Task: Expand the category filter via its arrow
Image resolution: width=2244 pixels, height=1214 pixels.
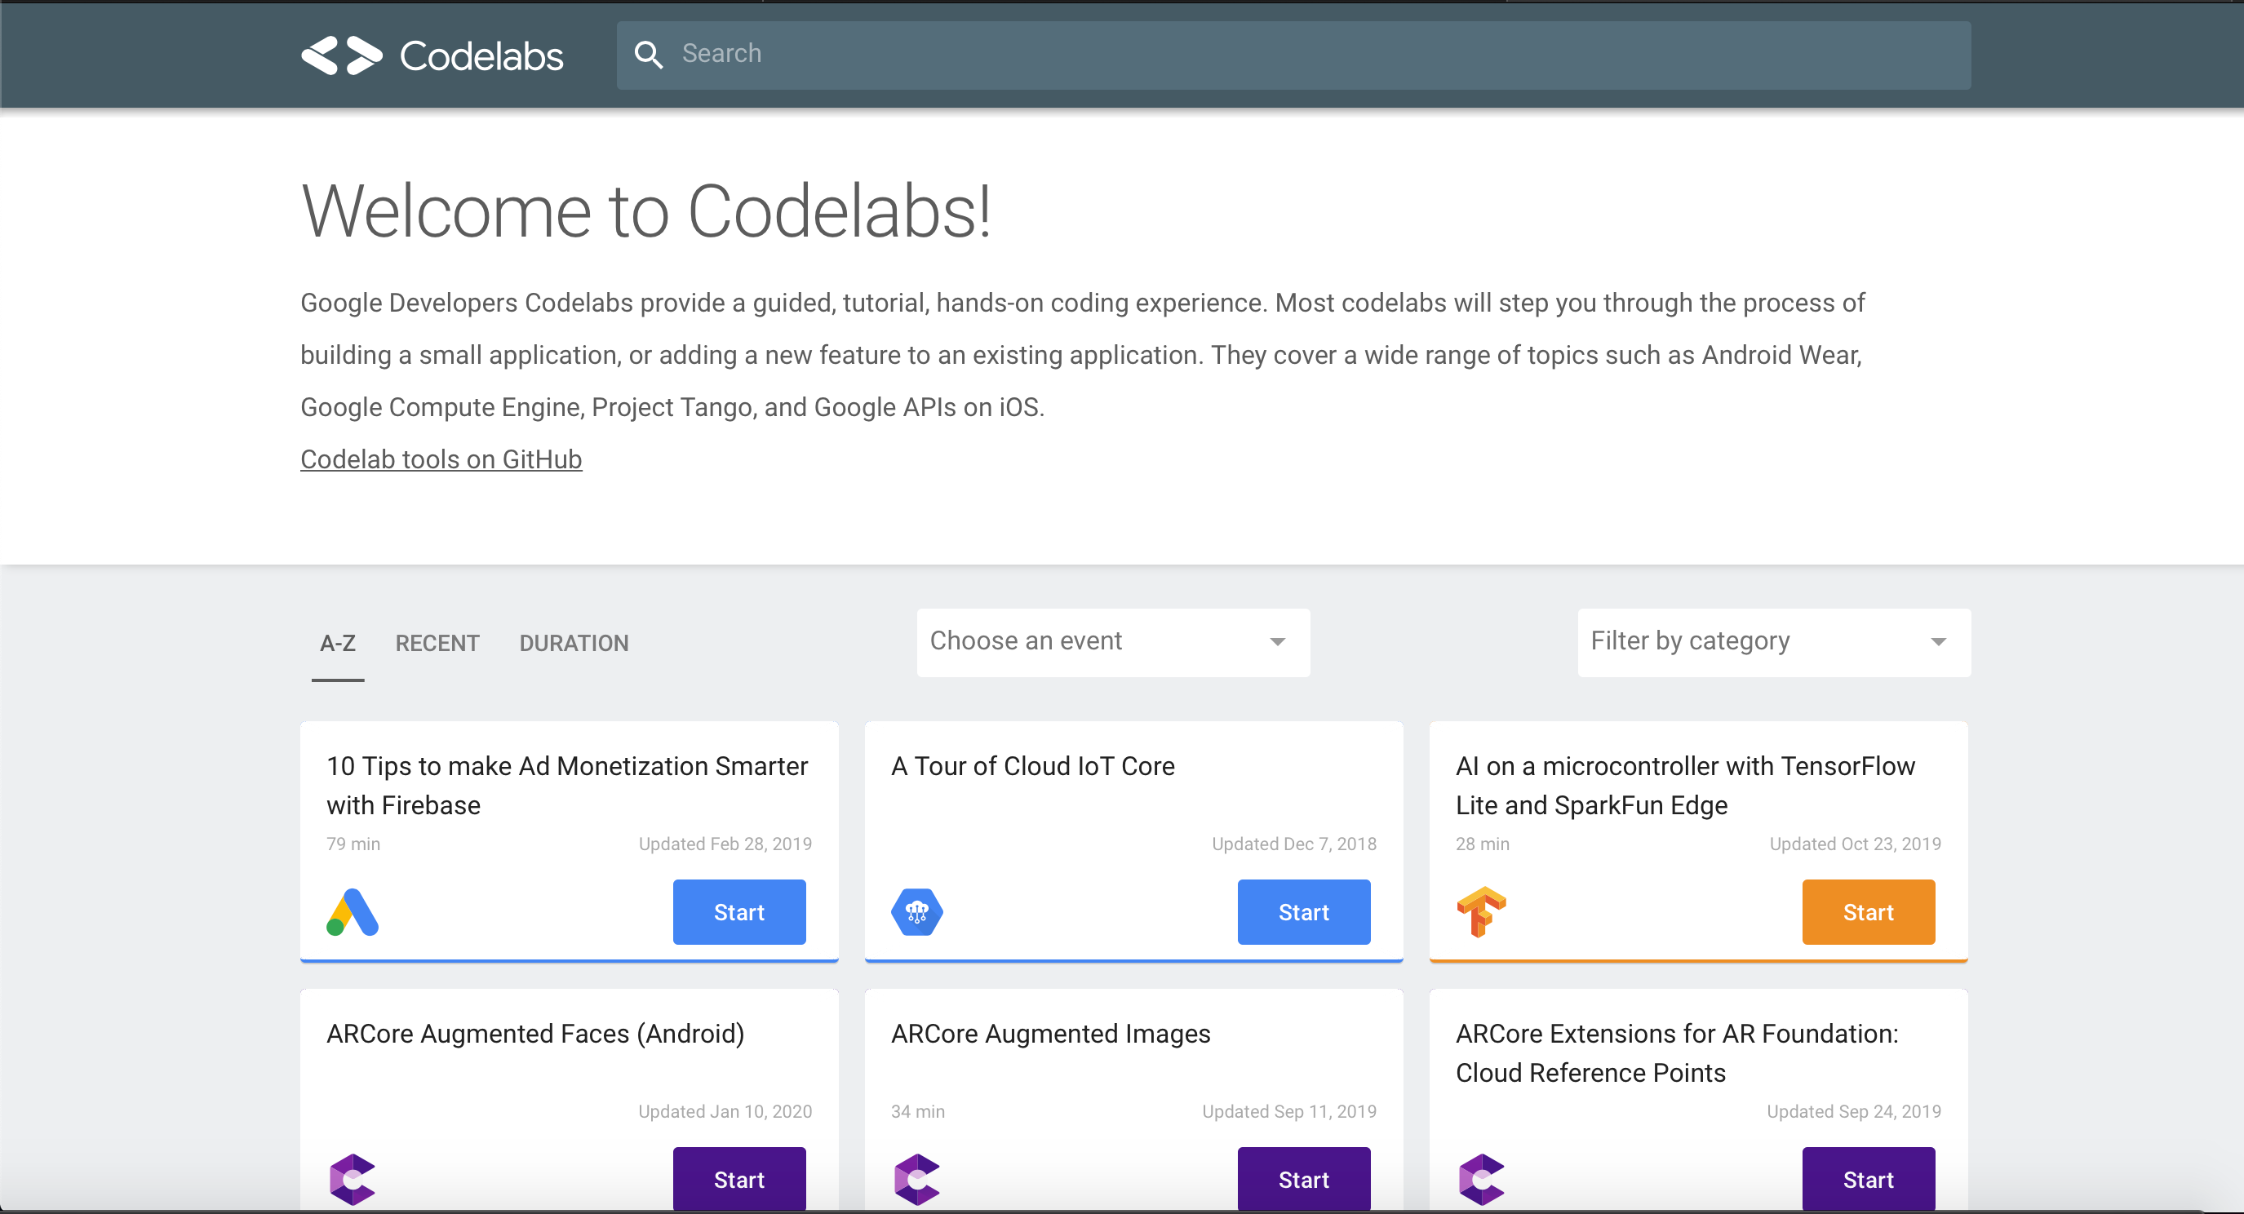Action: (1937, 642)
